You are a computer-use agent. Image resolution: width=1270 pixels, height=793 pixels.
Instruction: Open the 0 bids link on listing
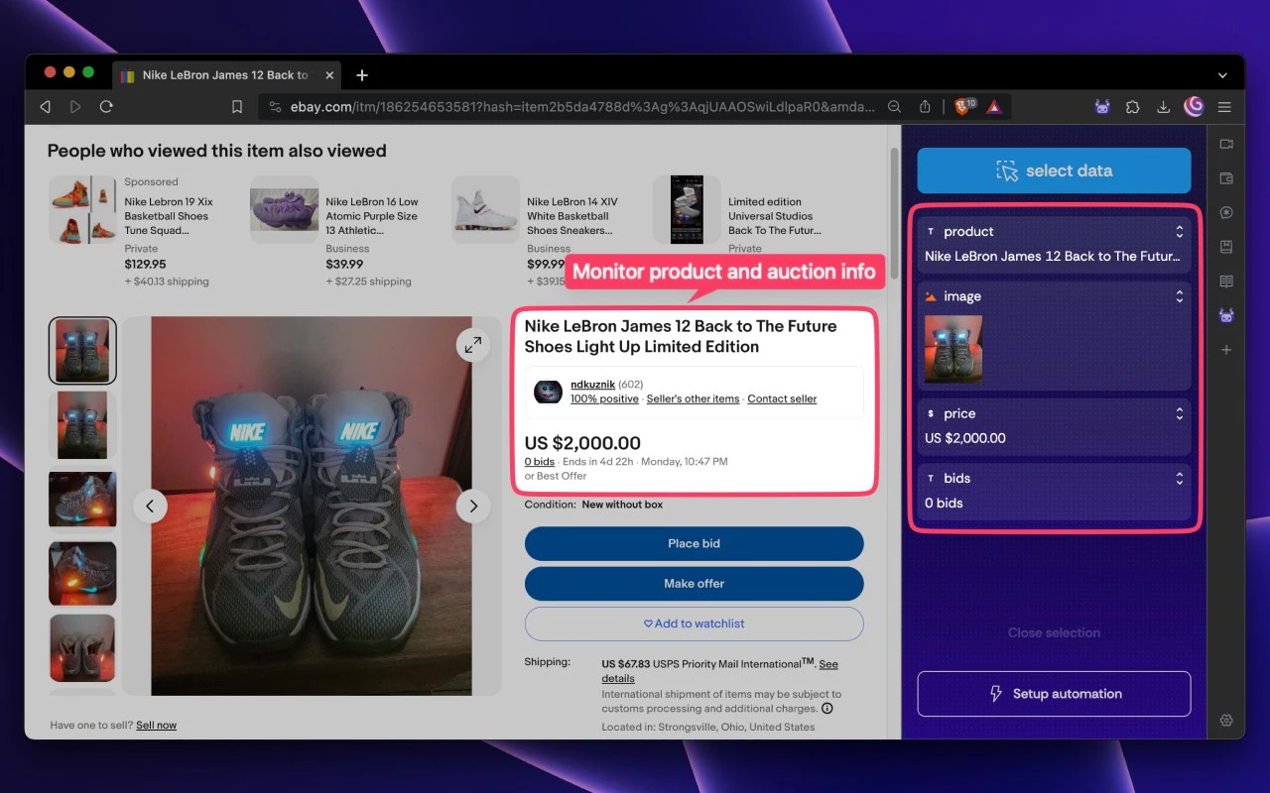(x=540, y=462)
